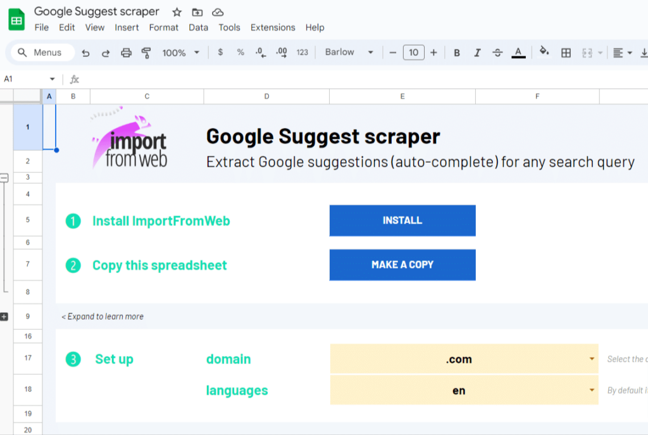Click the font size input box
Viewport: 648px width, 435px height.
pos(413,53)
